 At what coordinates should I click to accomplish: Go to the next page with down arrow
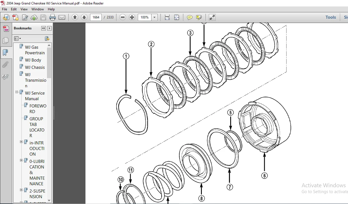(84, 17)
